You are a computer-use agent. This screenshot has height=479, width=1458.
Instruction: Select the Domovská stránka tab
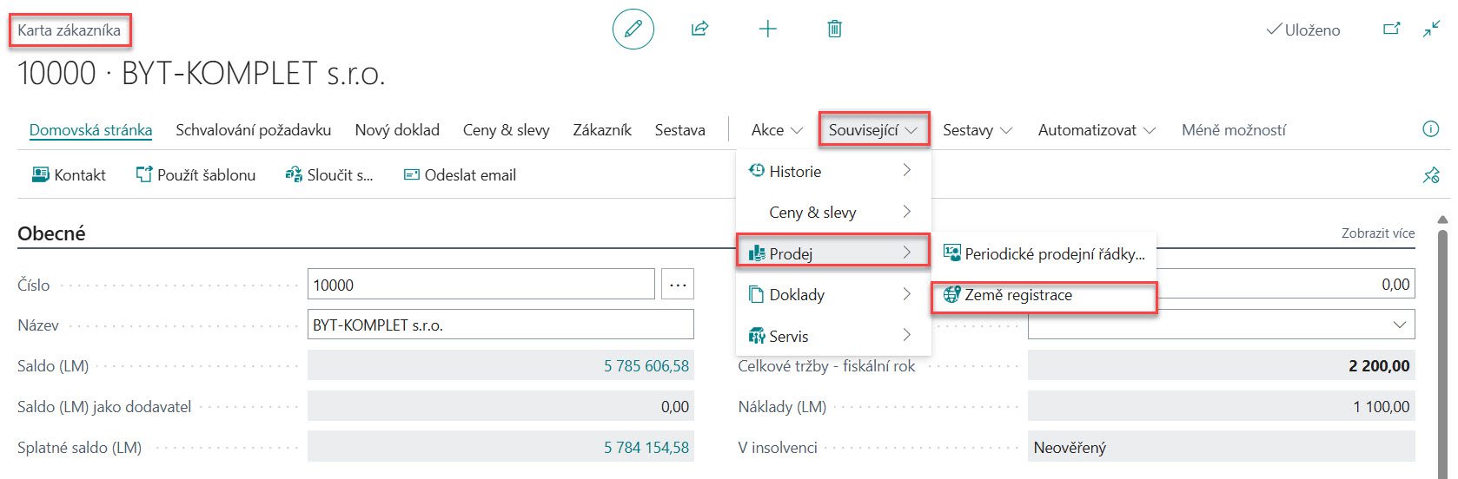click(x=90, y=130)
